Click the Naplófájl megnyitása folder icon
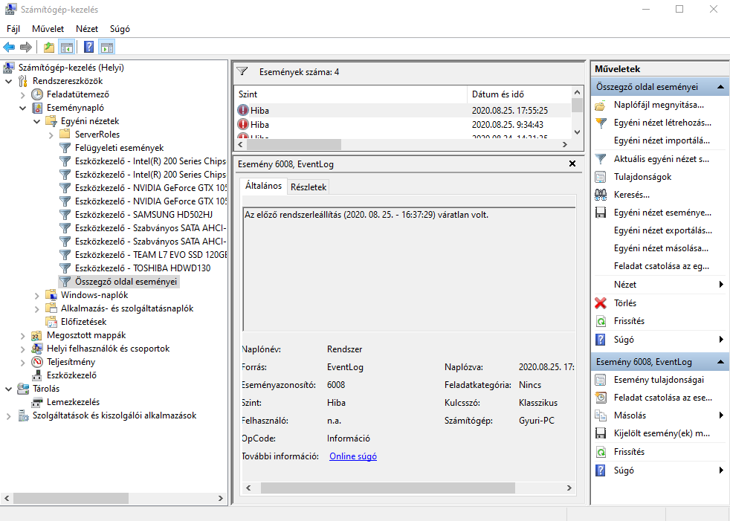The height and width of the screenshot is (521, 730). pos(601,106)
